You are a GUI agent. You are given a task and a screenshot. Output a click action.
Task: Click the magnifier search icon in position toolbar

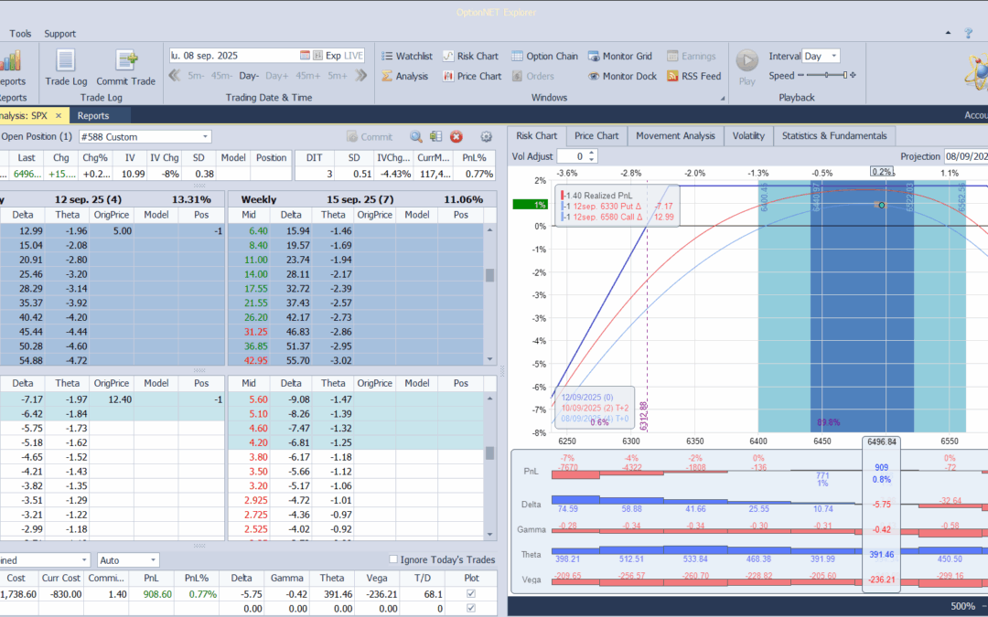point(416,136)
